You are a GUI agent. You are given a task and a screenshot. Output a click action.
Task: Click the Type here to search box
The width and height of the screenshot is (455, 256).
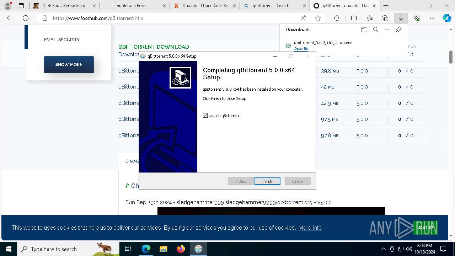click(x=68, y=249)
